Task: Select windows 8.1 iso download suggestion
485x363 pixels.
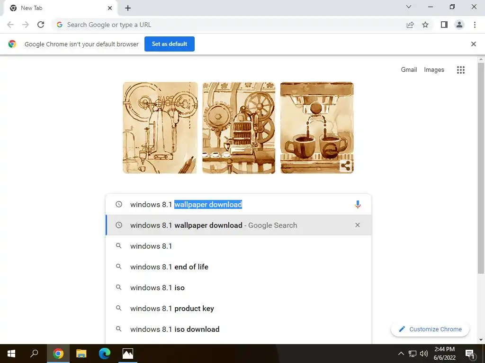Action: 238,329
